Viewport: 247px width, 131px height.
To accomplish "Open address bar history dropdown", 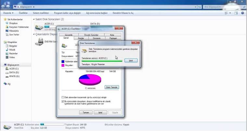I will point(196,7).
